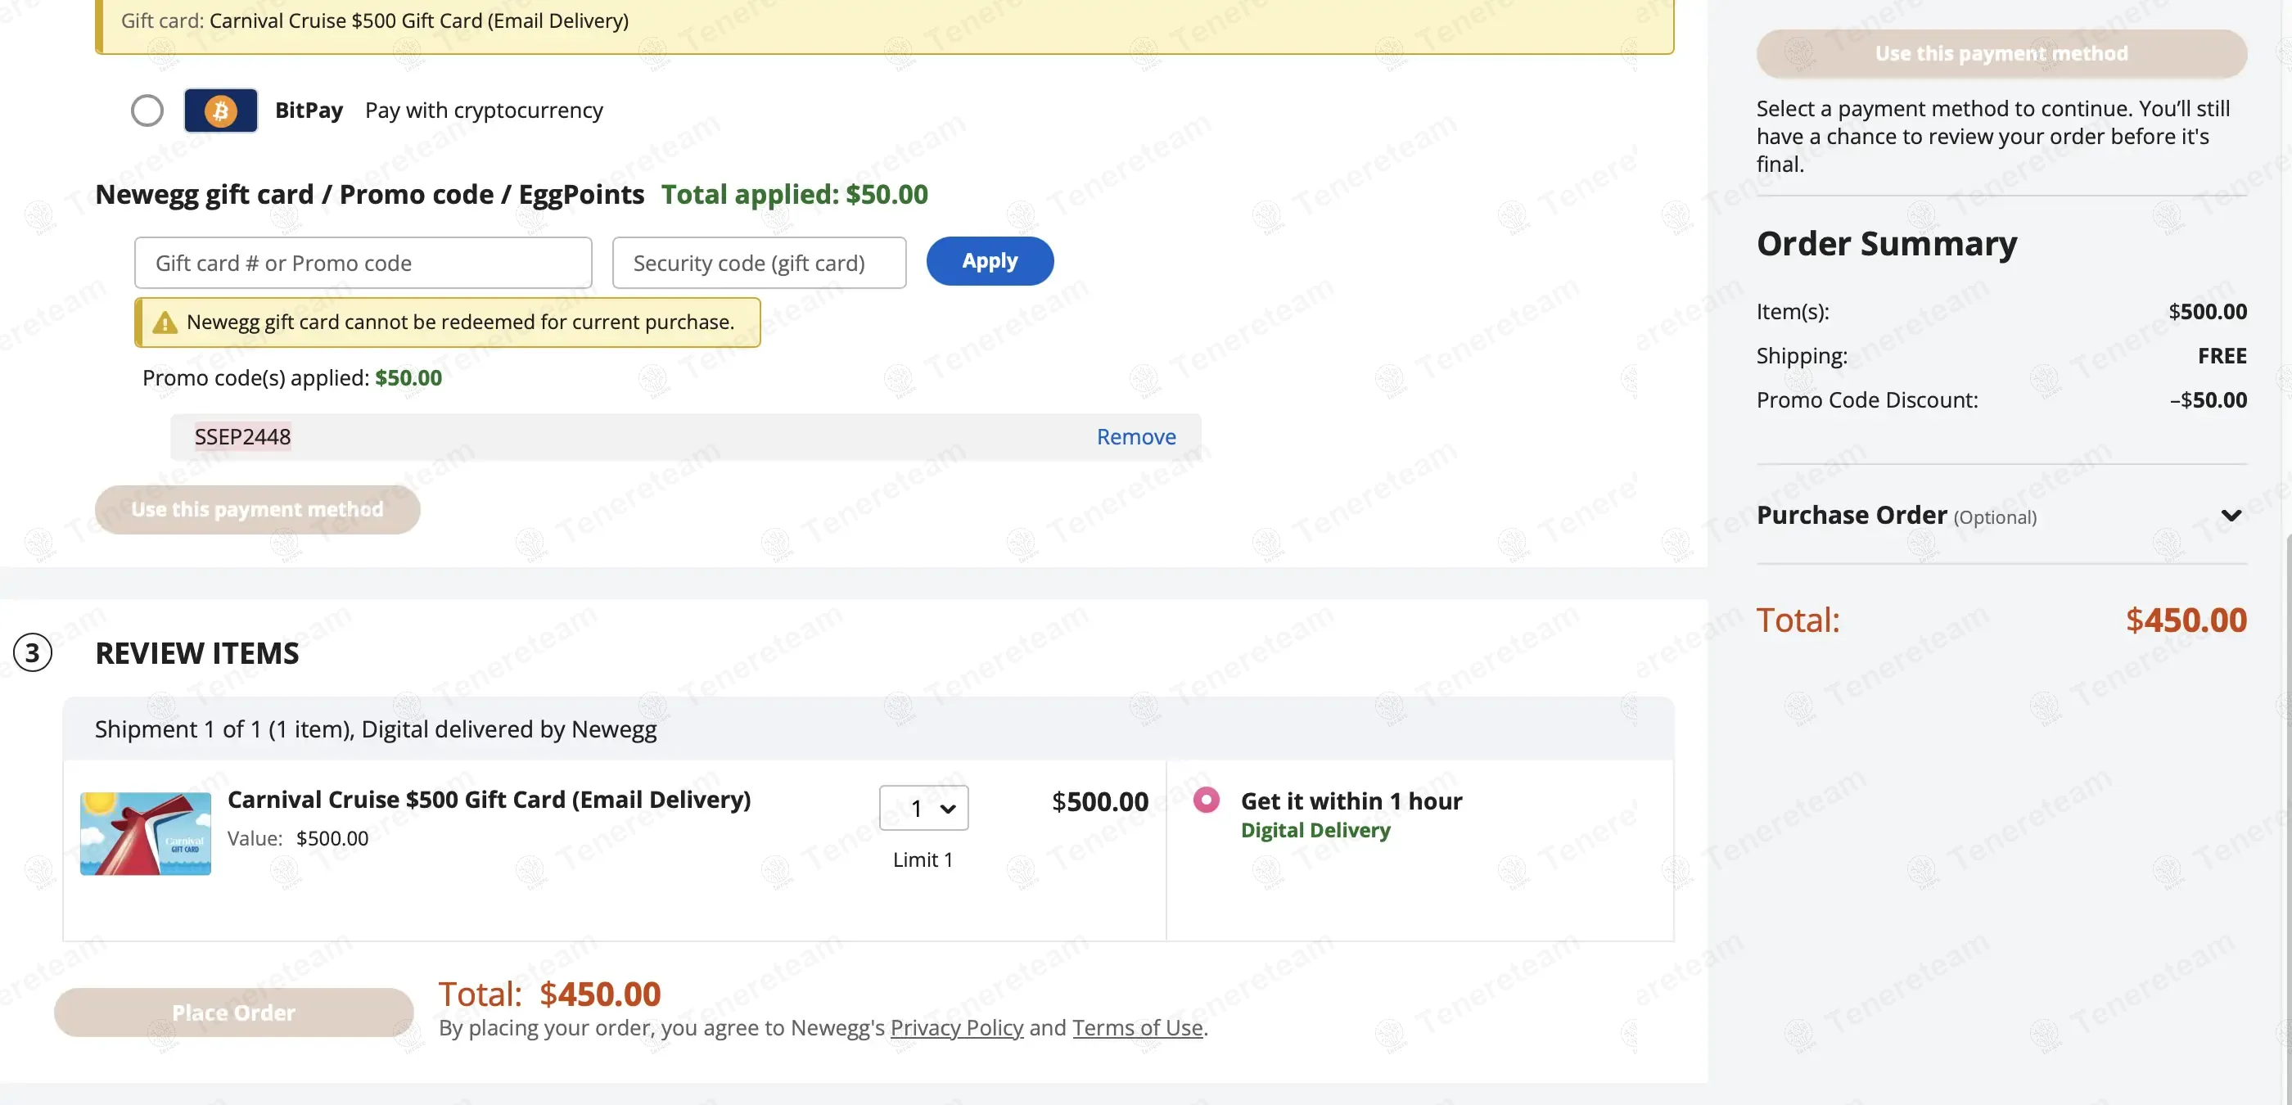Click the Carnival Cruise $500 Gift Card title

(489, 799)
